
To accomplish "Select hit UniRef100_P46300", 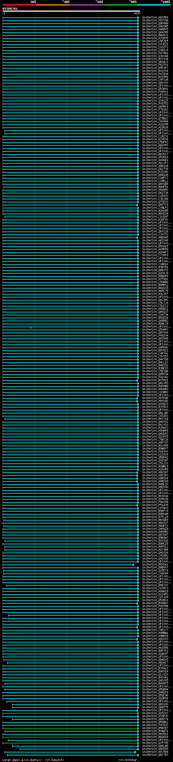I will 155,452.
